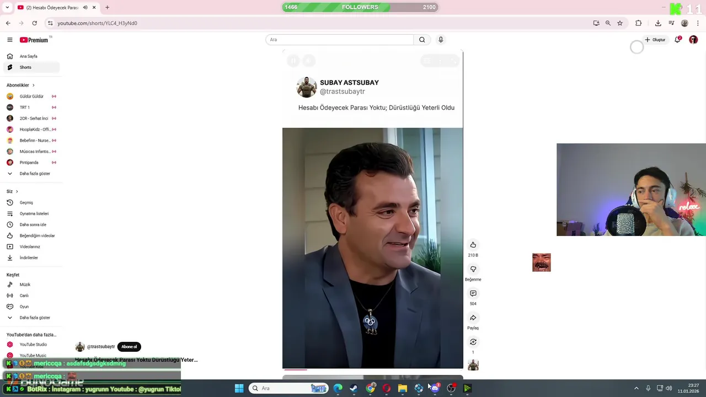Install app icon in address bar
The height and width of the screenshot is (397, 706).
[596, 23]
